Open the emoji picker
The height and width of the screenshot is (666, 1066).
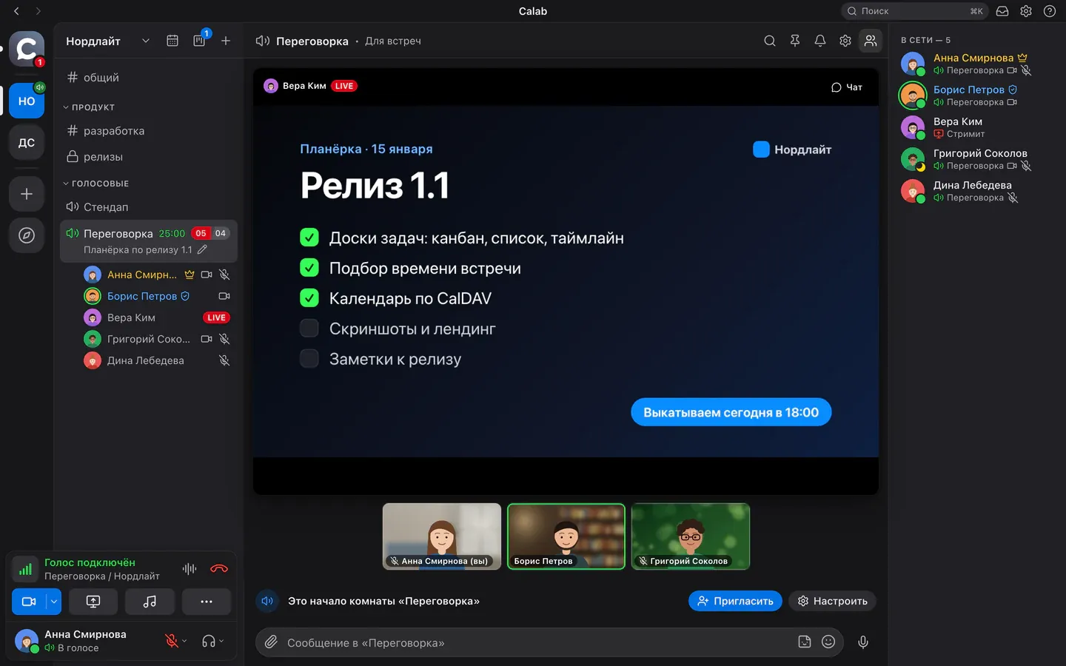coord(828,642)
